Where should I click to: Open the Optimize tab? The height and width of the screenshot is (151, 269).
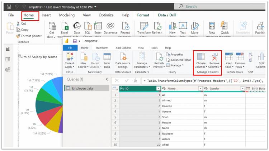106,15
